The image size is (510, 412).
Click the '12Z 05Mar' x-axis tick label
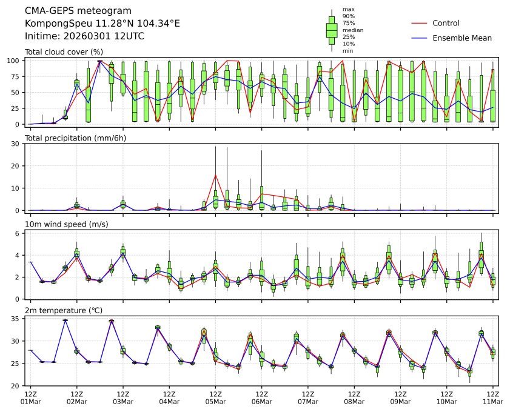215,397
